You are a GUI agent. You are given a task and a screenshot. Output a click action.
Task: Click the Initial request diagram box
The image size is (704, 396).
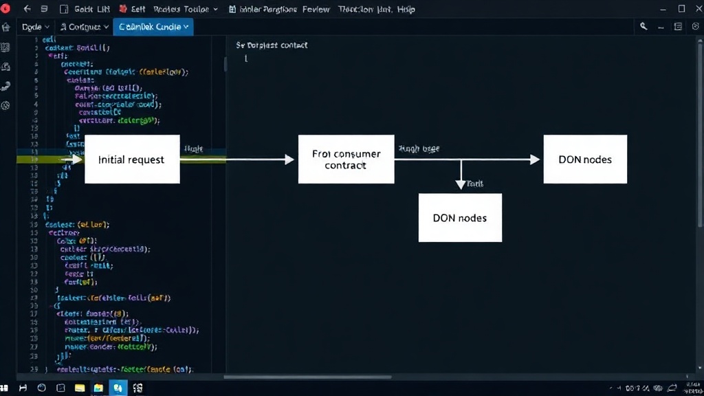[132, 159]
